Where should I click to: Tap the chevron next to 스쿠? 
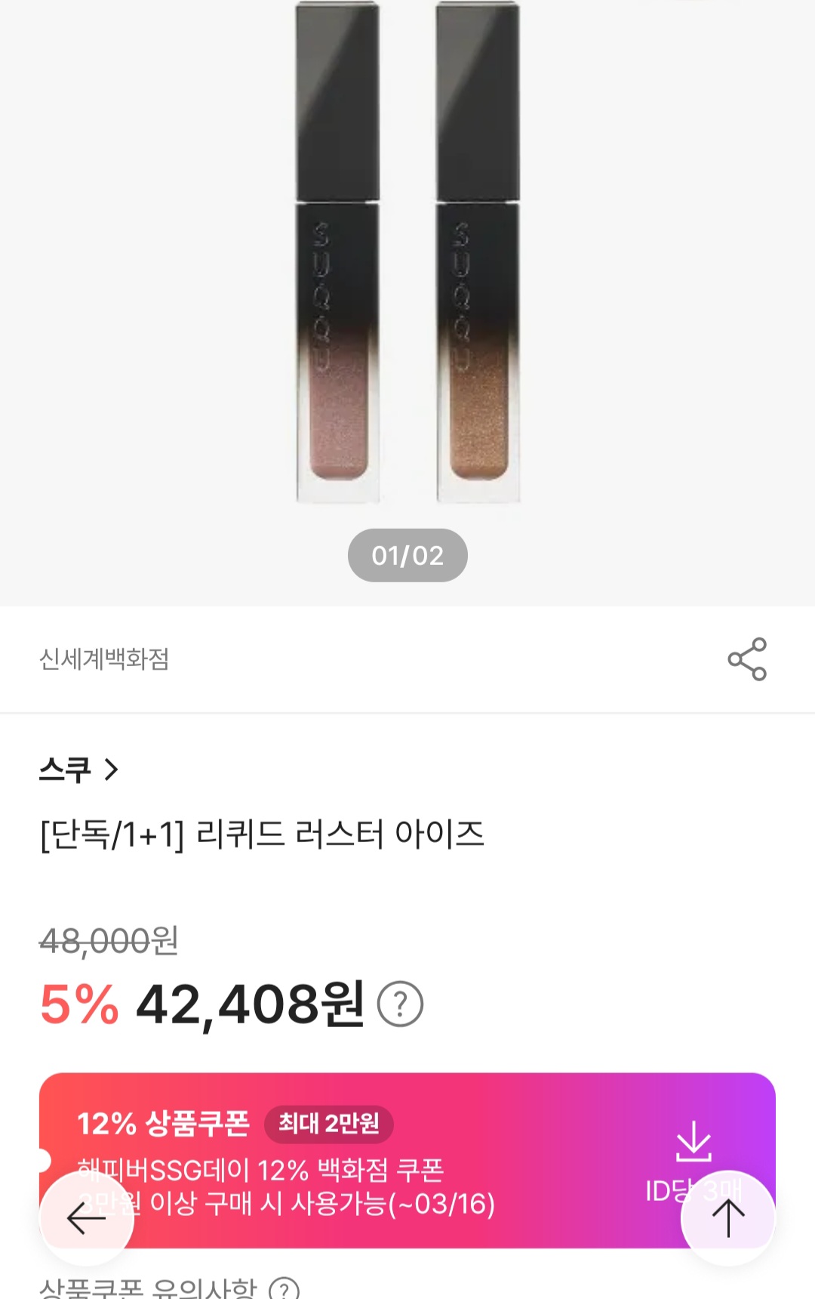click(x=112, y=770)
